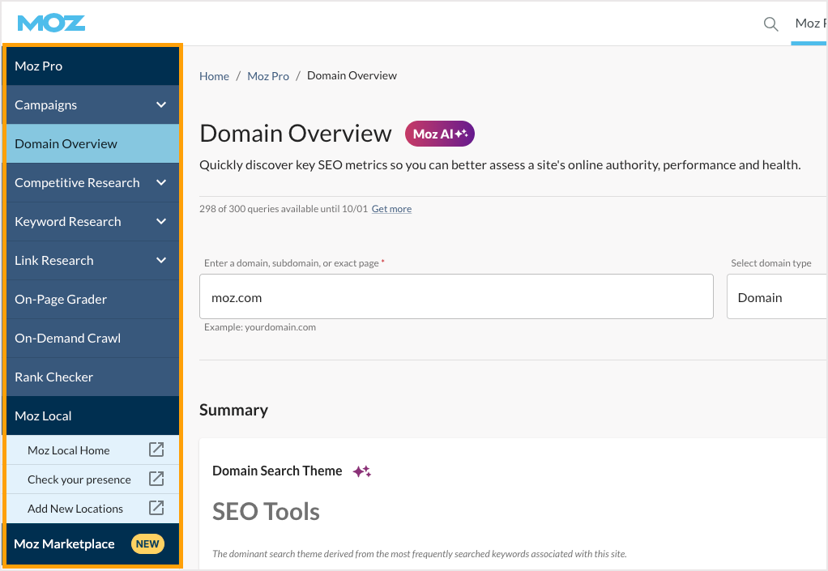Go to Rank Checker in sidebar
The height and width of the screenshot is (571, 828).
pyautogui.click(x=54, y=377)
